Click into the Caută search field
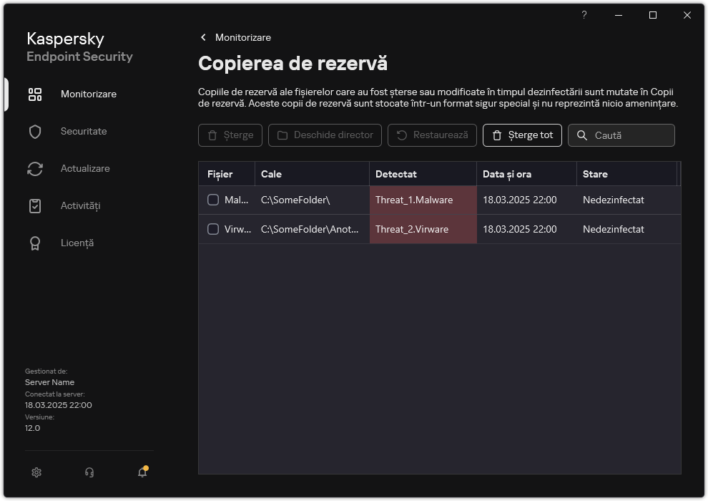This screenshot has width=708, height=501. (x=629, y=135)
